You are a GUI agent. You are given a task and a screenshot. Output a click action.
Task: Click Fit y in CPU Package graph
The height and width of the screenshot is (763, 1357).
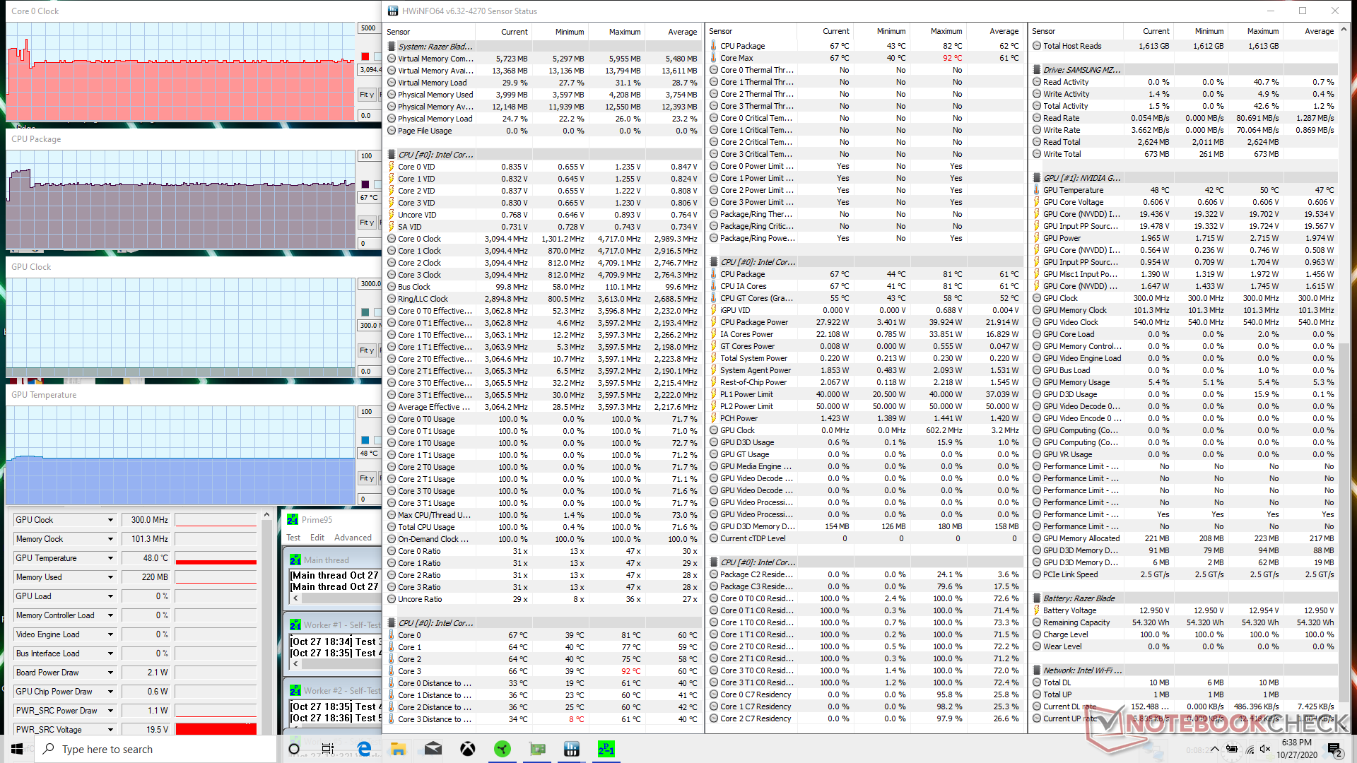pos(366,223)
